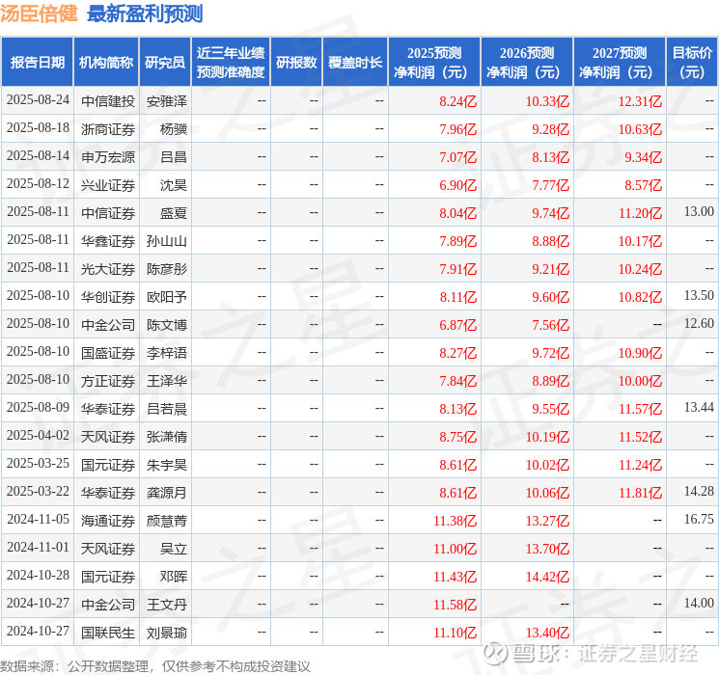Click 海通证券 2025 forecast 11.38亿
This screenshot has height=675, width=719.
point(456,521)
